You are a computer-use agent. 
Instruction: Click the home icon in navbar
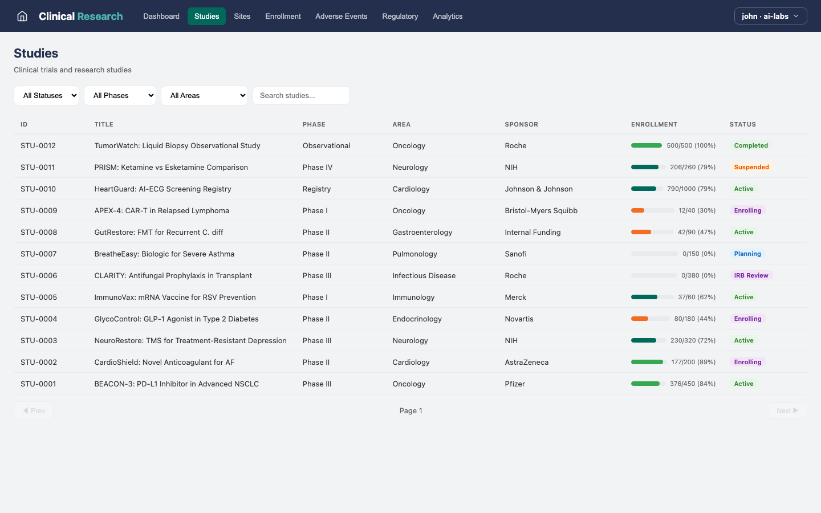coord(22,16)
